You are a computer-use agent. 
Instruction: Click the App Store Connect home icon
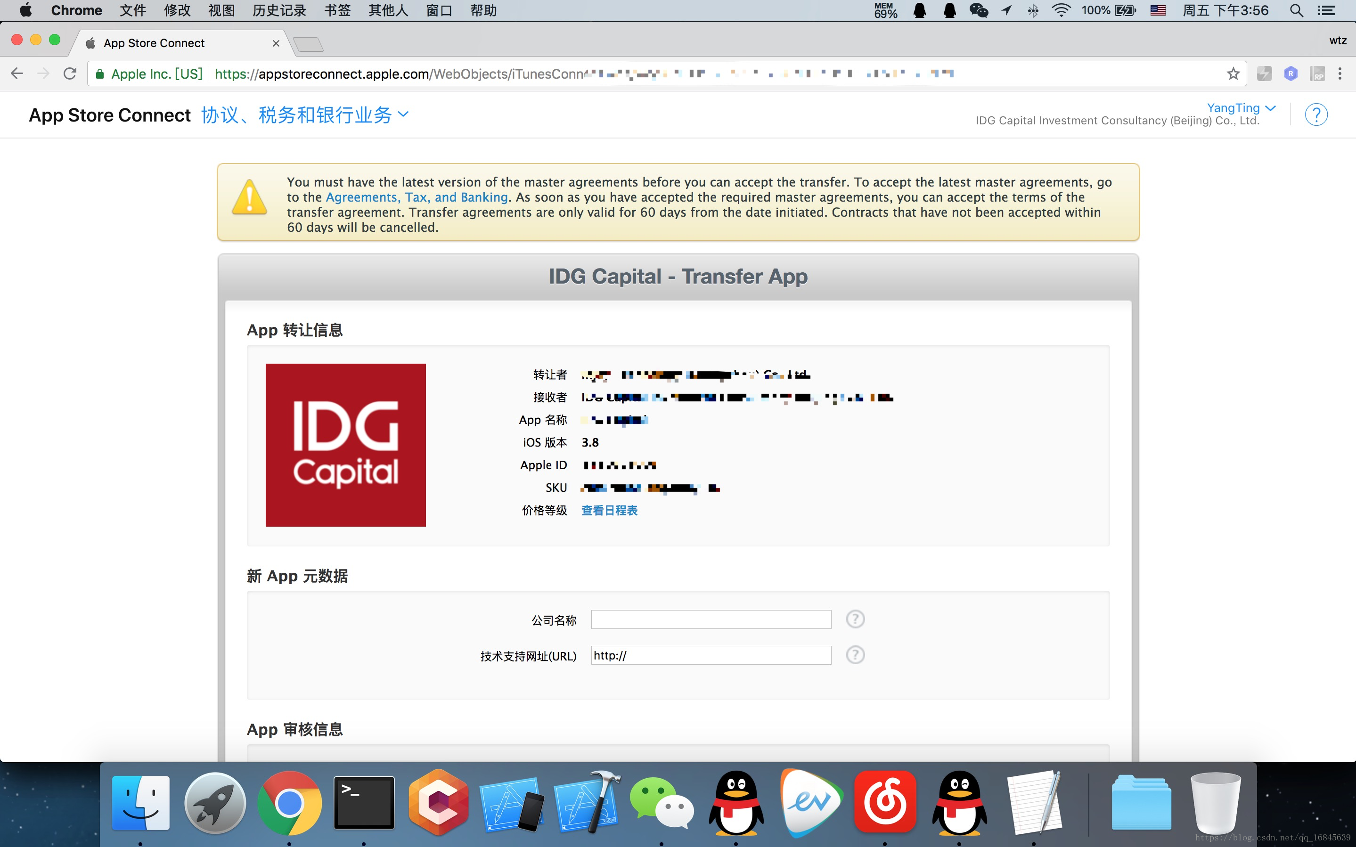point(109,115)
